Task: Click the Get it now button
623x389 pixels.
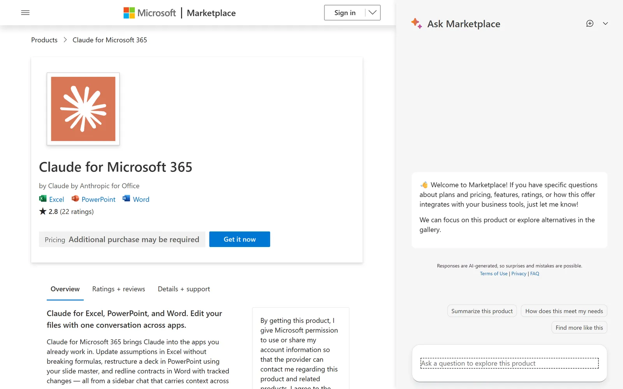Action: click(x=239, y=239)
